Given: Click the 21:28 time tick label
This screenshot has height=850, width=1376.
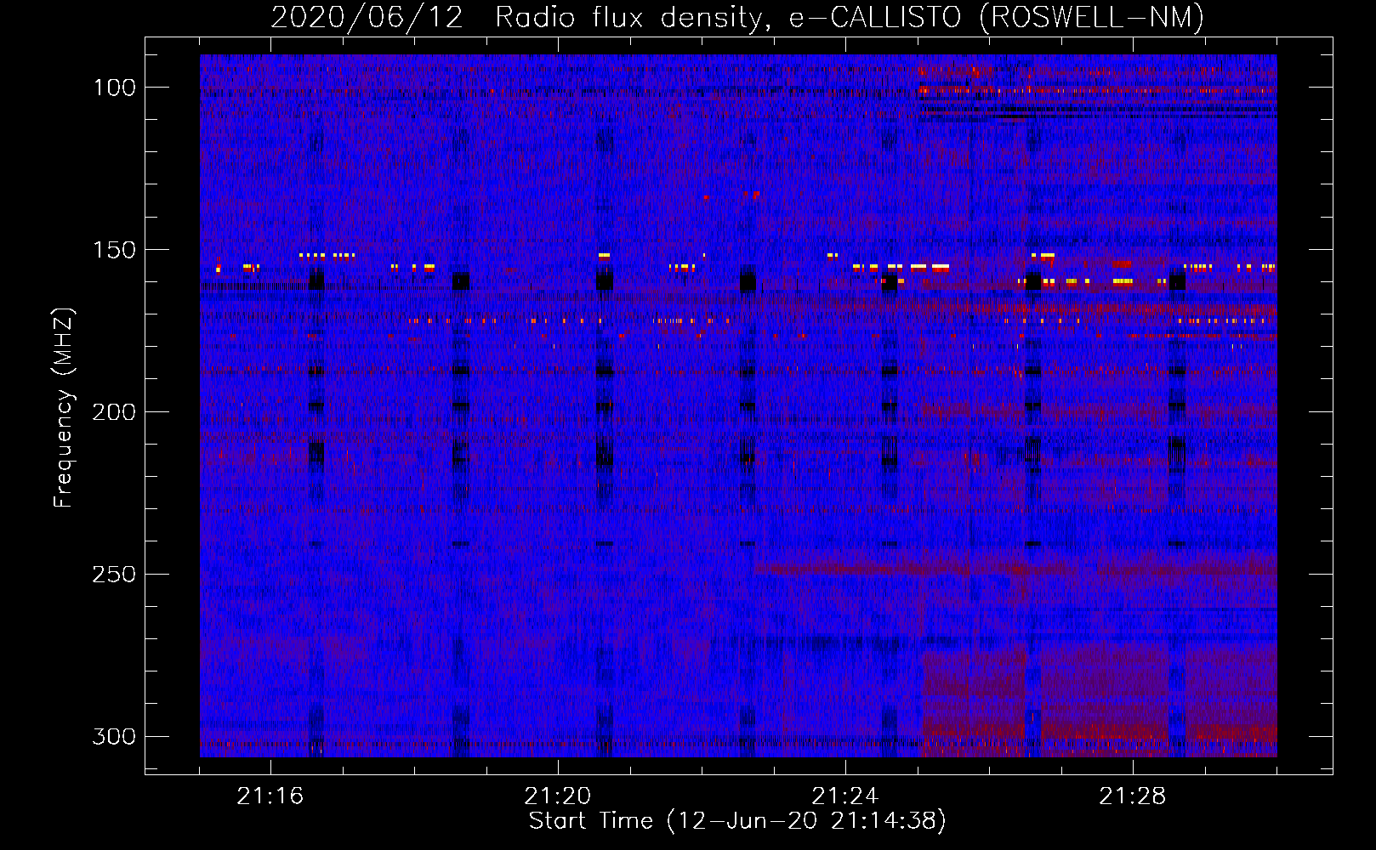Looking at the screenshot, I should [1133, 796].
